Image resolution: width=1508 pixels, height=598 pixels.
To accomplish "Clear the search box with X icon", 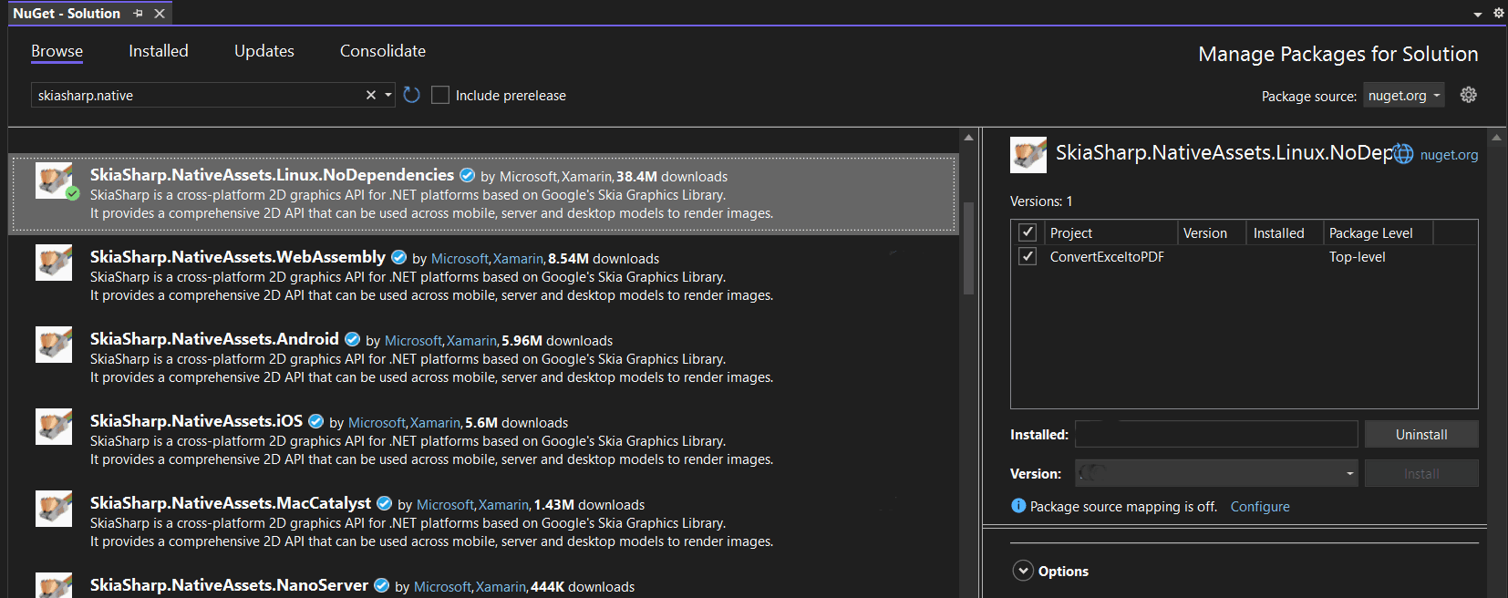I will [371, 95].
